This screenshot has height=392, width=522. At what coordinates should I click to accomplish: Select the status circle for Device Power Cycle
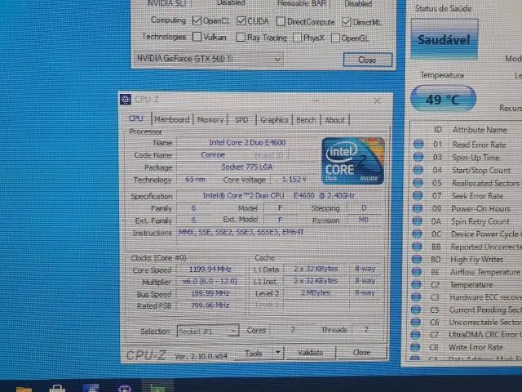[417, 234]
